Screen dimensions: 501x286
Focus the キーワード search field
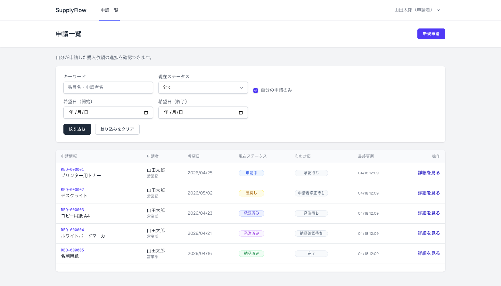pyautogui.click(x=108, y=88)
